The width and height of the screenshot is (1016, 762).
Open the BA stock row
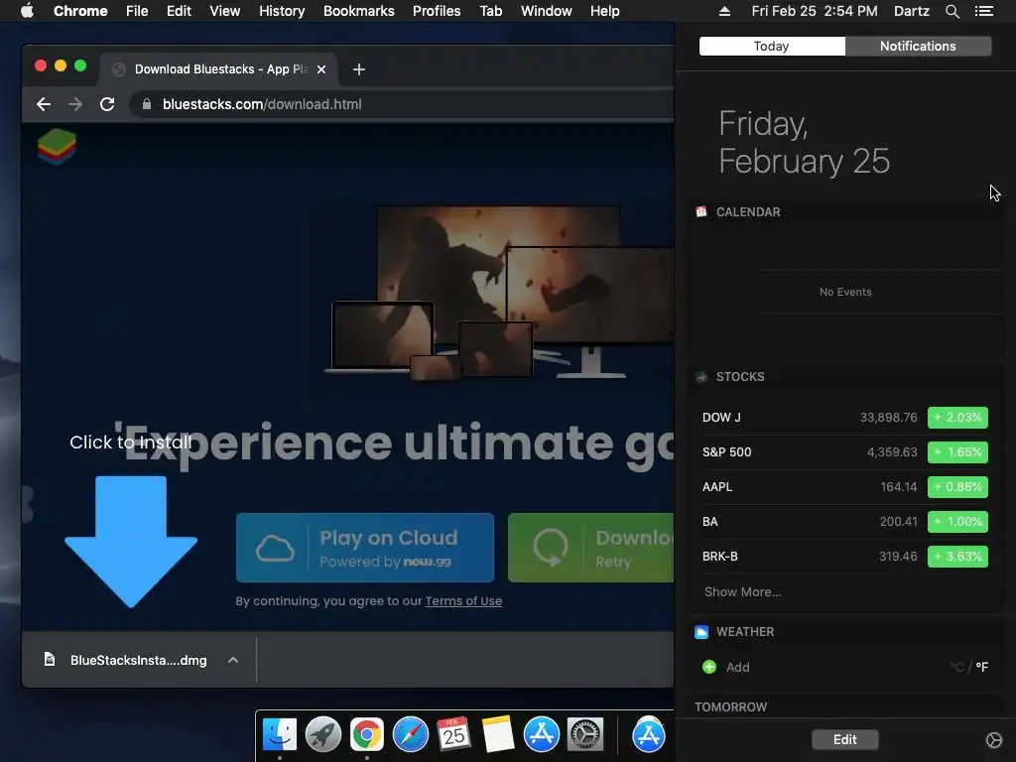tap(845, 522)
